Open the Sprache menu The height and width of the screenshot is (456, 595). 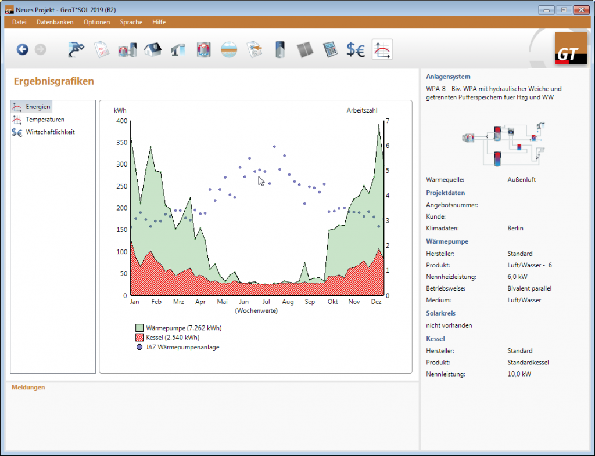click(x=131, y=22)
